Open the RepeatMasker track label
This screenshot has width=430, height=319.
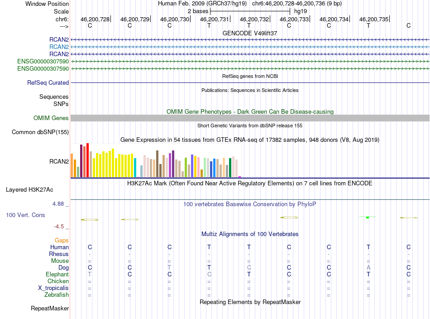pos(50,309)
